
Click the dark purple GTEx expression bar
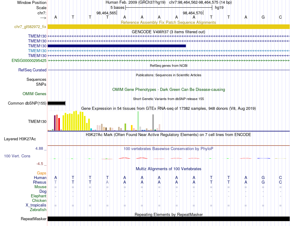point(55,123)
